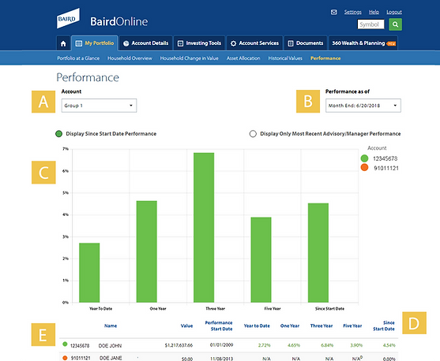The width and height of the screenshot is (440, 361).
Task: Sort by Year to Date column header
Action: tap(257, 326)
